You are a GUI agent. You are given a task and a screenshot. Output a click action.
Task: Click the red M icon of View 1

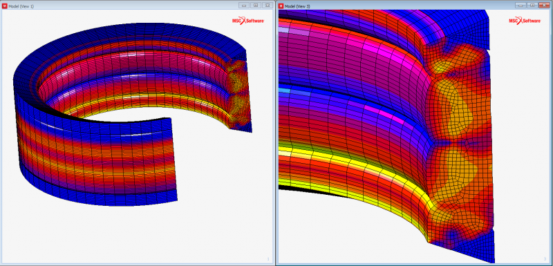(5, 6)
